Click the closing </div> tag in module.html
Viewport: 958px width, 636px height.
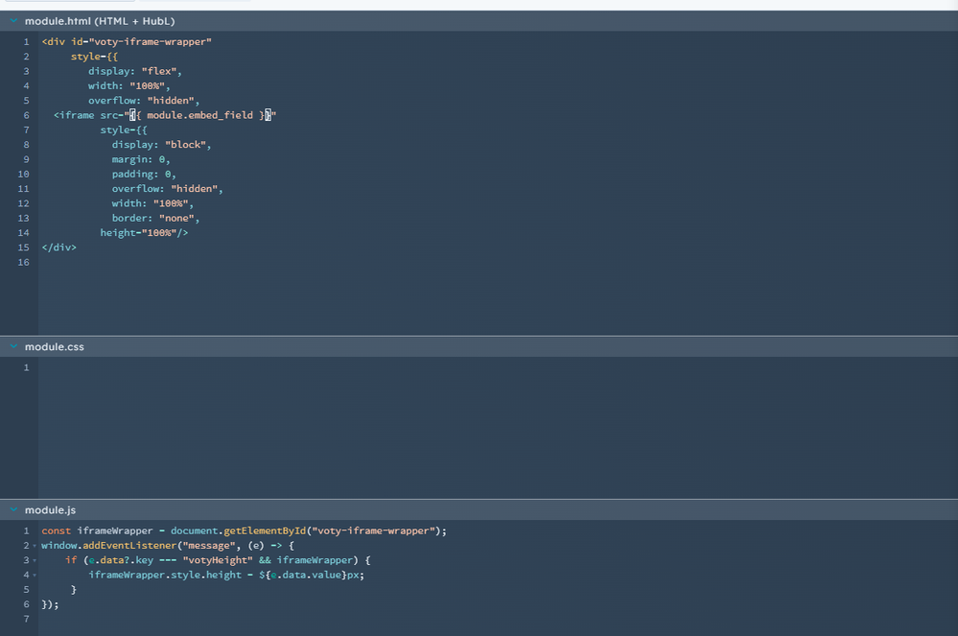coord(58,247)
